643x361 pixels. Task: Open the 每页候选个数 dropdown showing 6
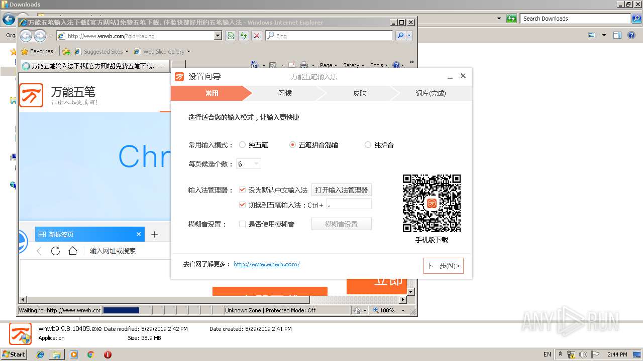(x=249, y=164)
